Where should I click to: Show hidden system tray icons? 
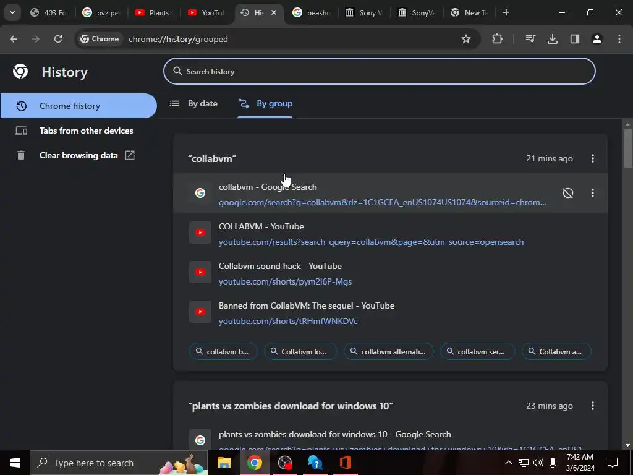click(509, 463)
